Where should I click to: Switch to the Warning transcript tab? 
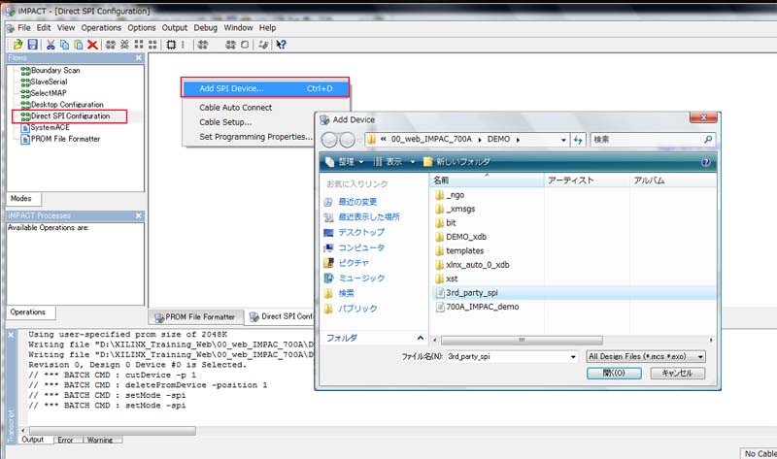click(100, 440)
